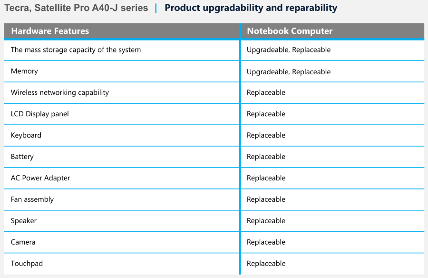Image resolution: width=428 pixels, height=278 pixels.
Task: Click 'Upgradeable, Replaceable' in the Memory row
Action: (x=289, y=72)
